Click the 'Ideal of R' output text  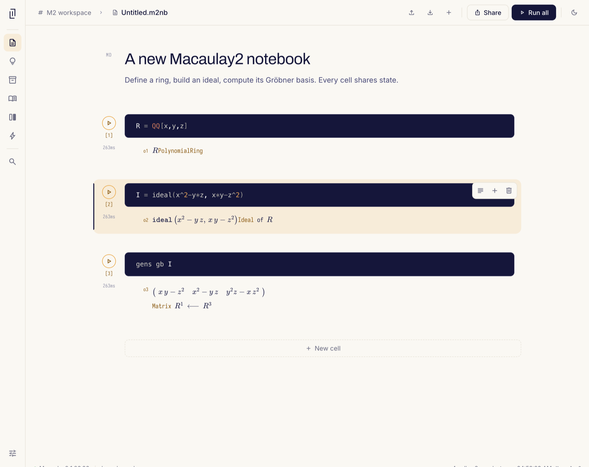[x=255, y=220]
